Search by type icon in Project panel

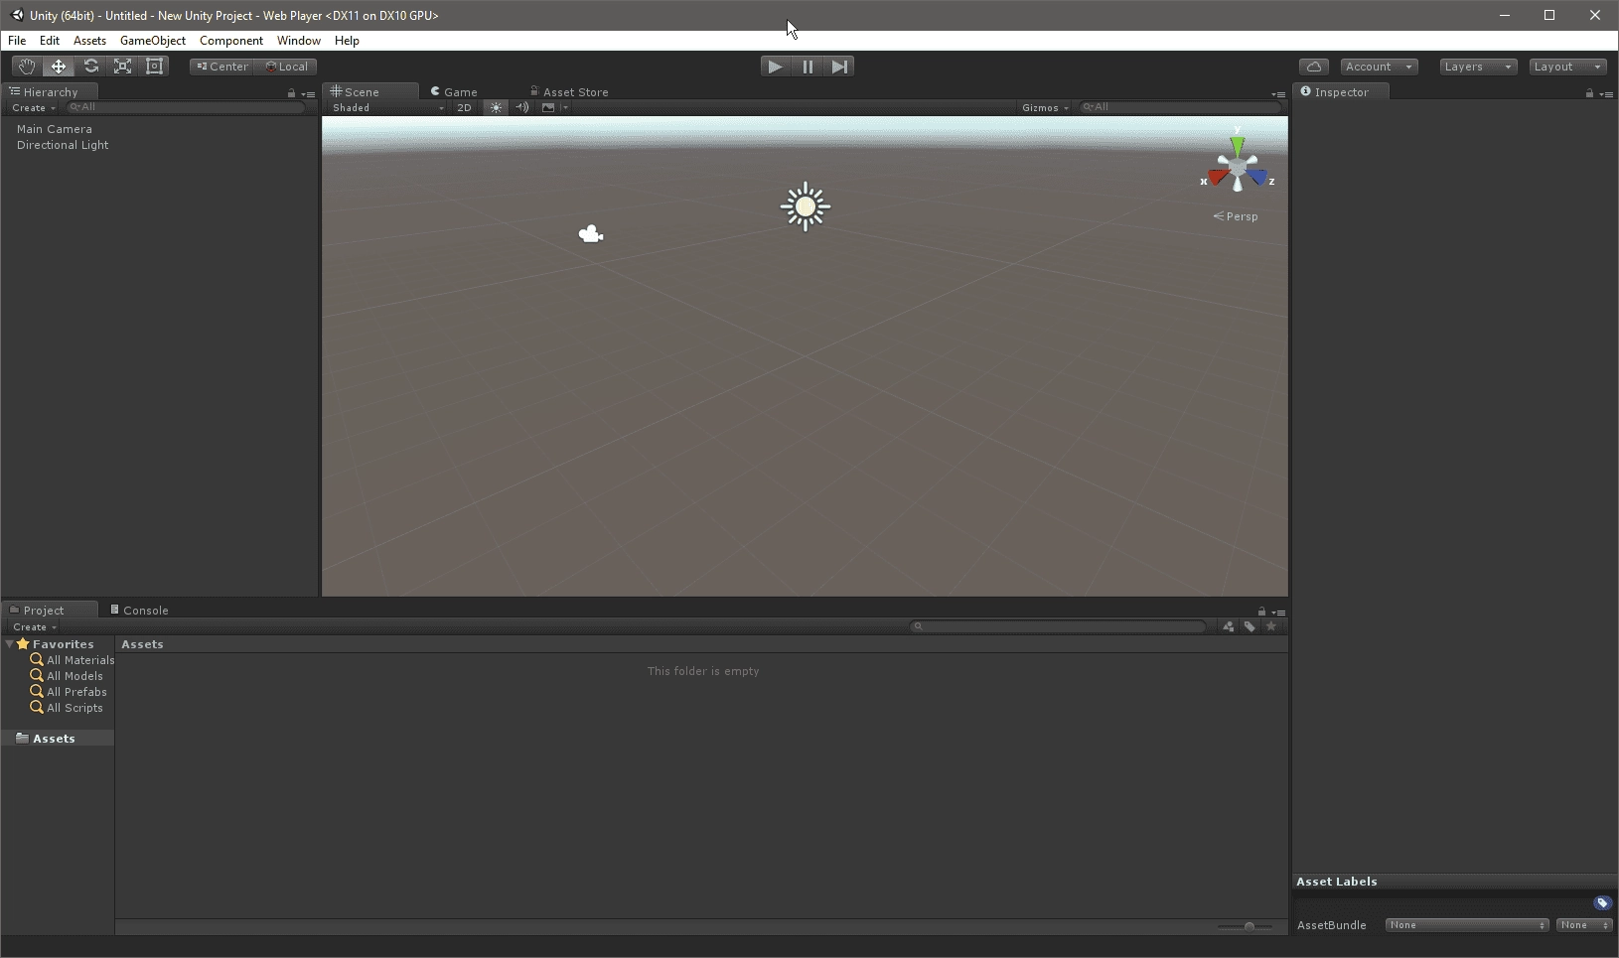coord(1229,626)
